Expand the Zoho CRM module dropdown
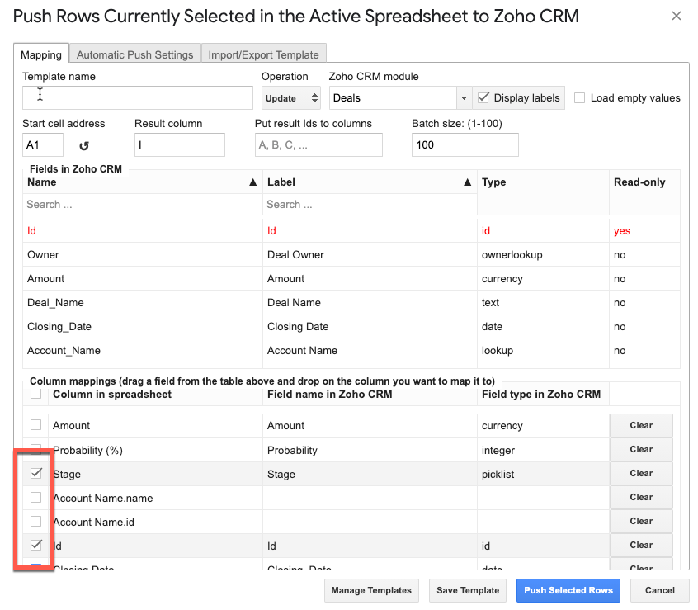 (463, 98)
